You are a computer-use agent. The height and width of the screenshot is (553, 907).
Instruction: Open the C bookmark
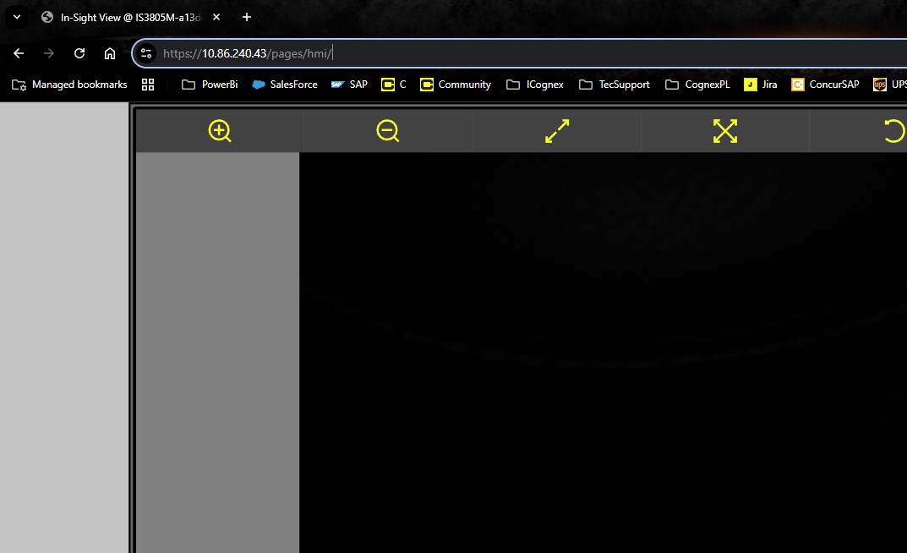394,85
